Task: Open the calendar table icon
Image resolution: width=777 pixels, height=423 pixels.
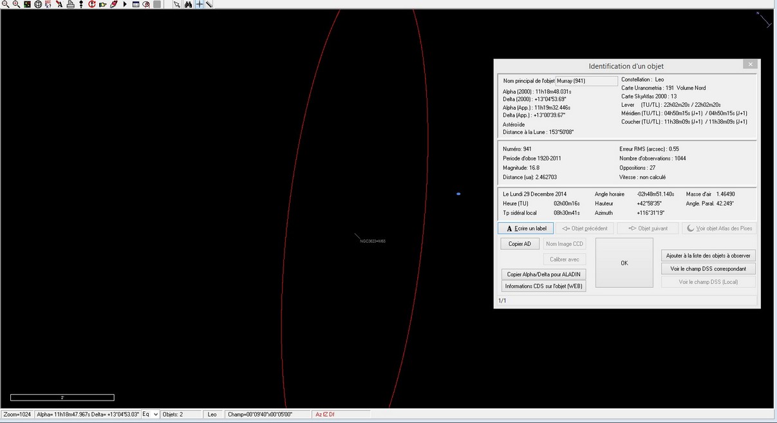Action: pyautogui.click(x=135, y=4)
